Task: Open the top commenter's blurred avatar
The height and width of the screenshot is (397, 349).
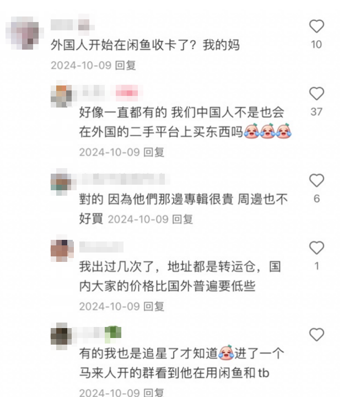Action: pos(24,33)
